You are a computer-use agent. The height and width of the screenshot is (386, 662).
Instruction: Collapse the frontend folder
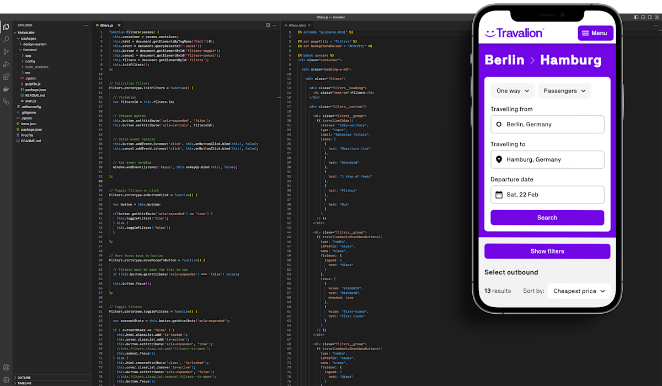tap(29, 50)
